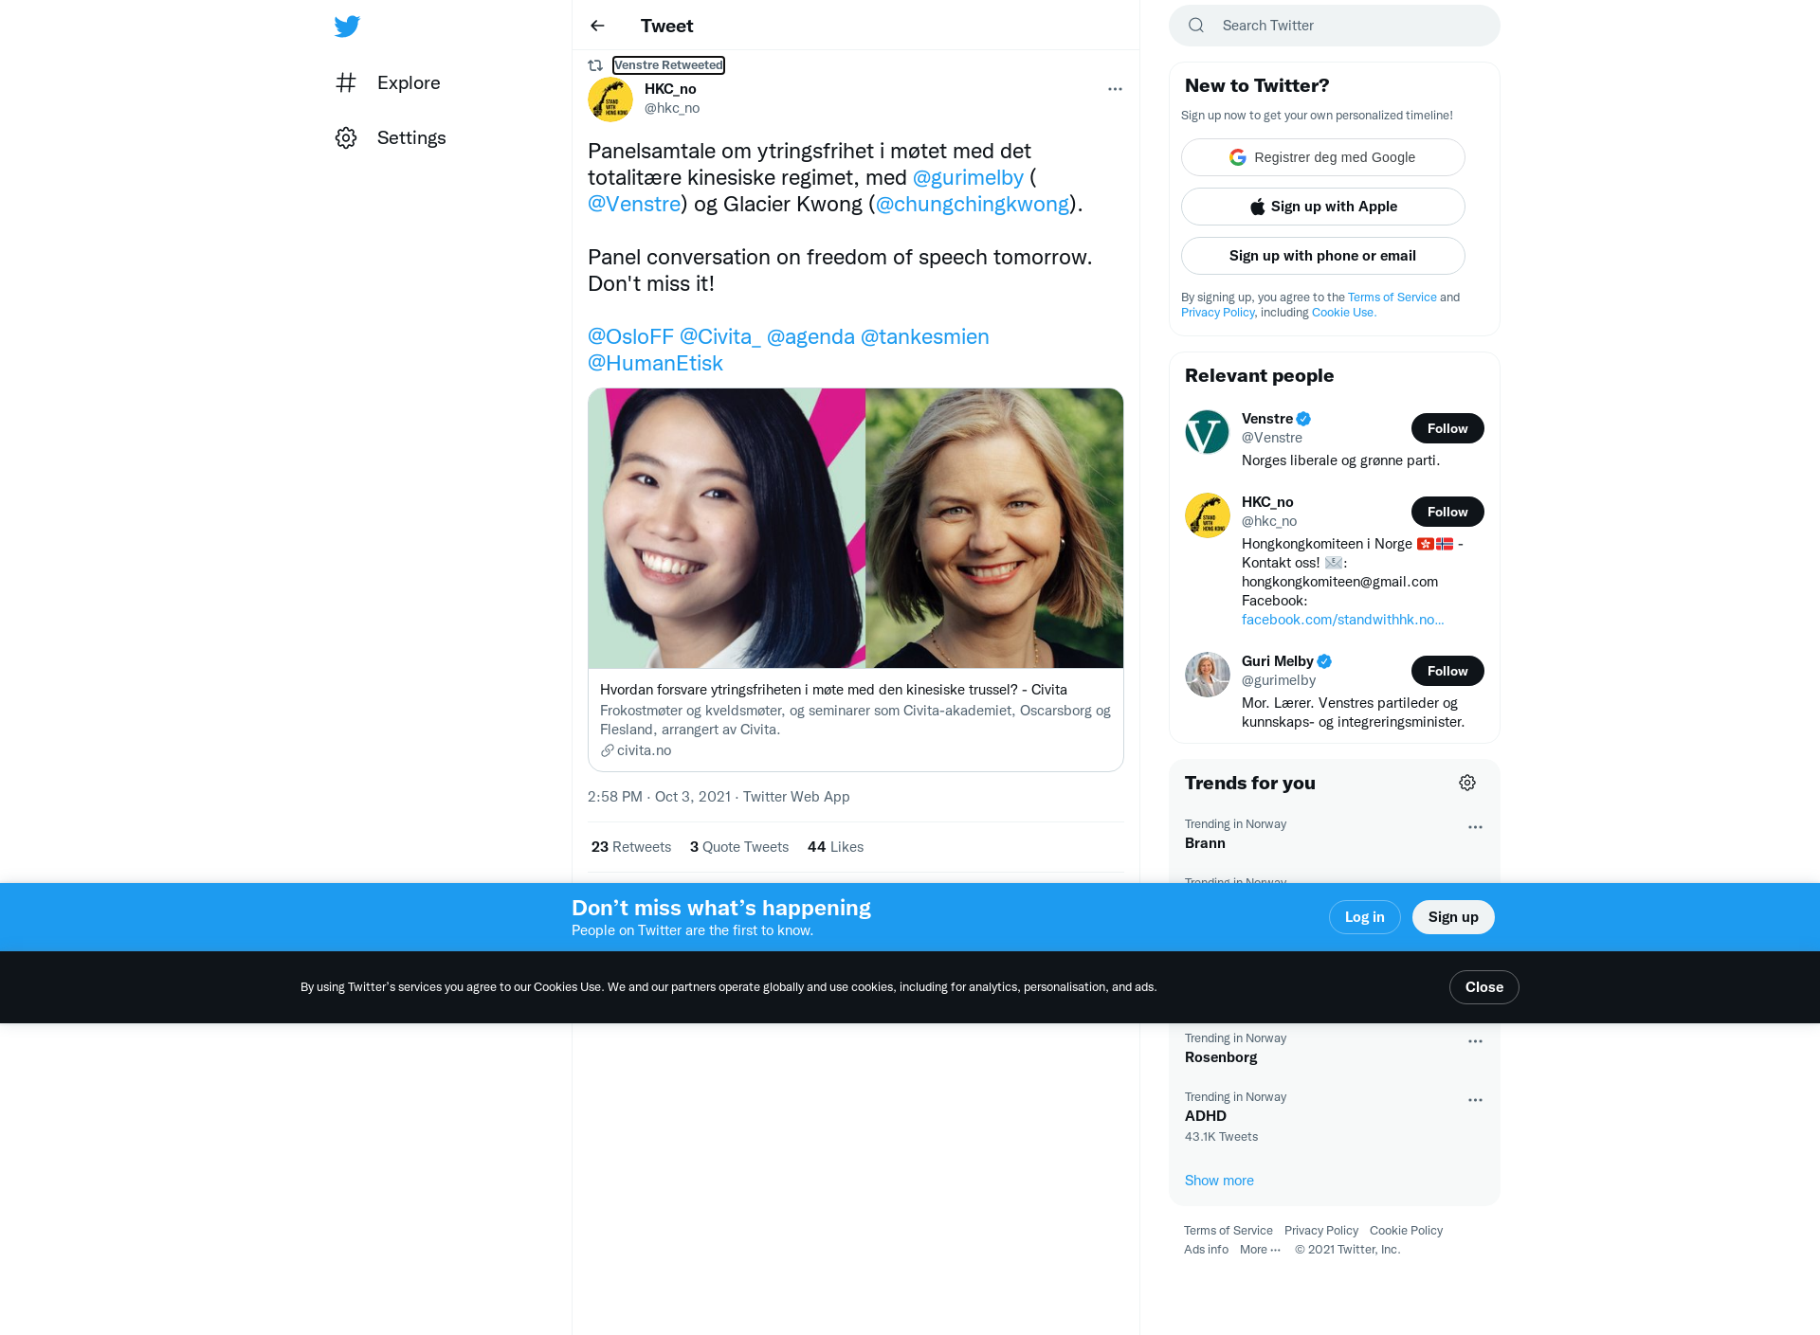Click the Explore hashtag icon
The height and width of the screenshot is (1335, 1820).
pyautogui.click(x=346, y=82)
